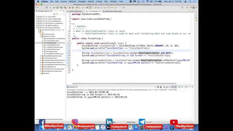
Task: Select the Console tab
Action: pos(72,87)
